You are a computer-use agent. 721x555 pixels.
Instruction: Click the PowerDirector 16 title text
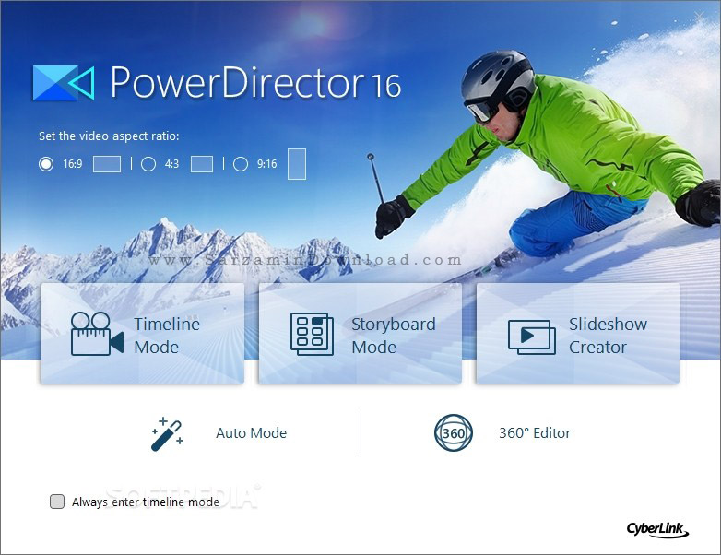click(x=255, y=83)
